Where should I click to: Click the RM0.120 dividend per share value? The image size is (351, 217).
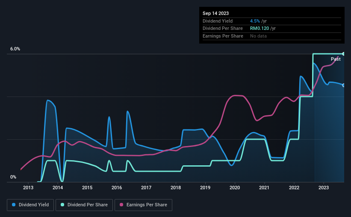click(x=260, y=29)
